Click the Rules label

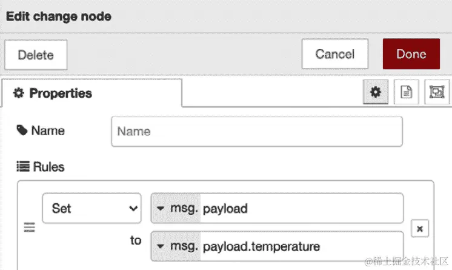[48, 167]
